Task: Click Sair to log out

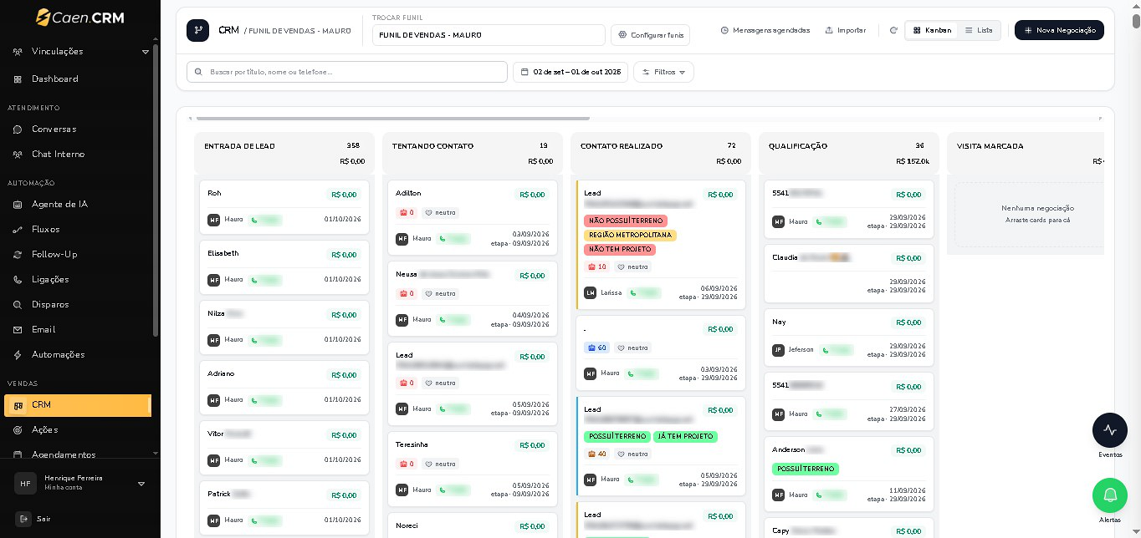Action: pyautogui.click(x=43, y=519)
